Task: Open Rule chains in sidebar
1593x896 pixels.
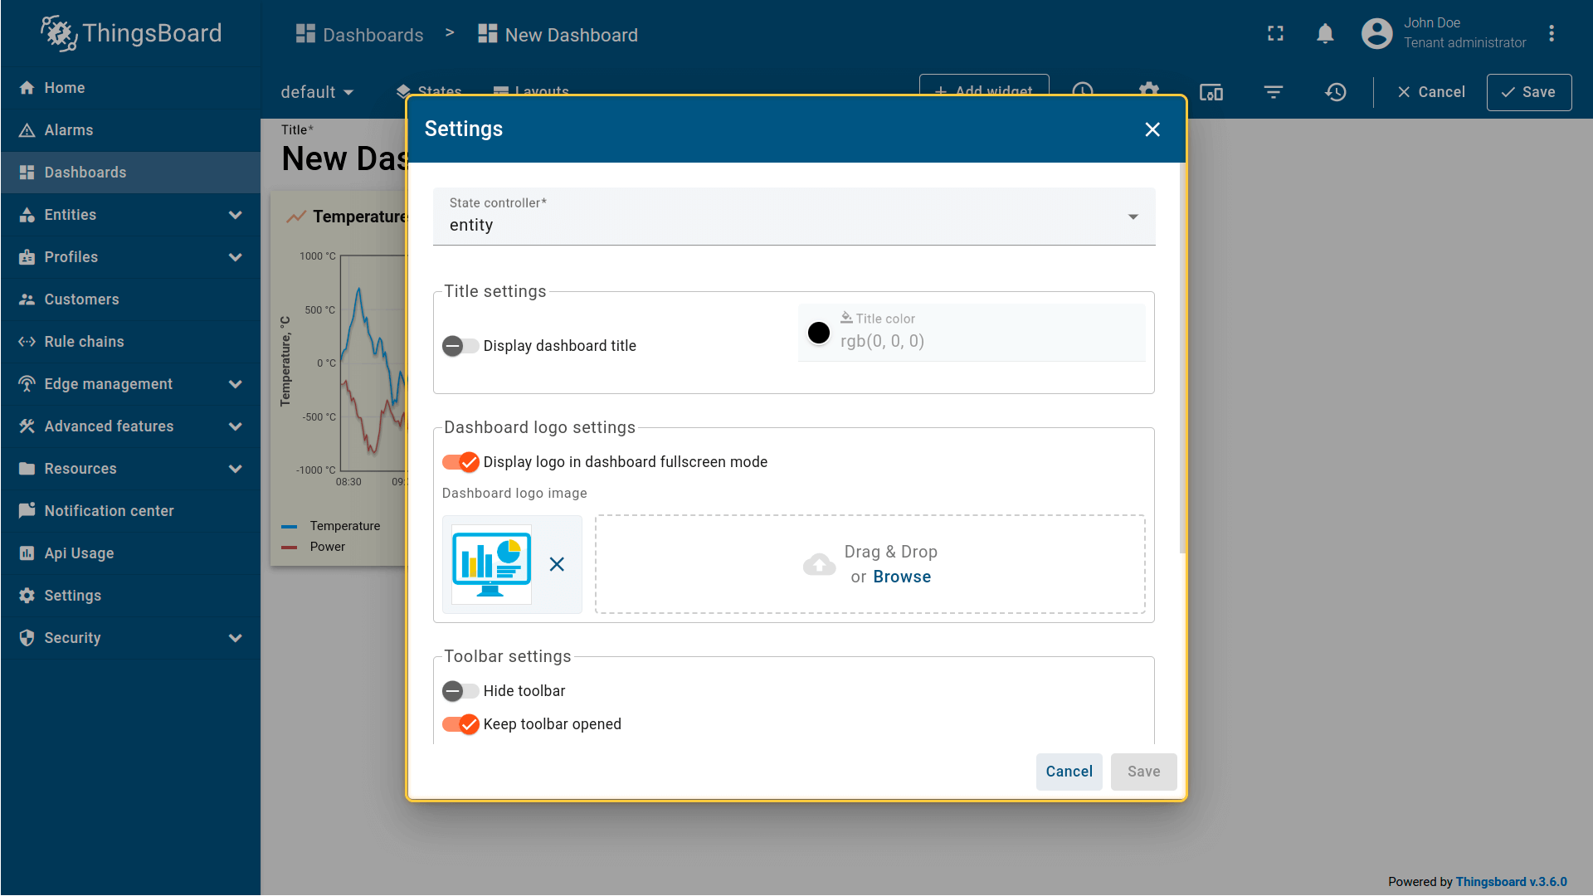Action: tap(84, 342)
